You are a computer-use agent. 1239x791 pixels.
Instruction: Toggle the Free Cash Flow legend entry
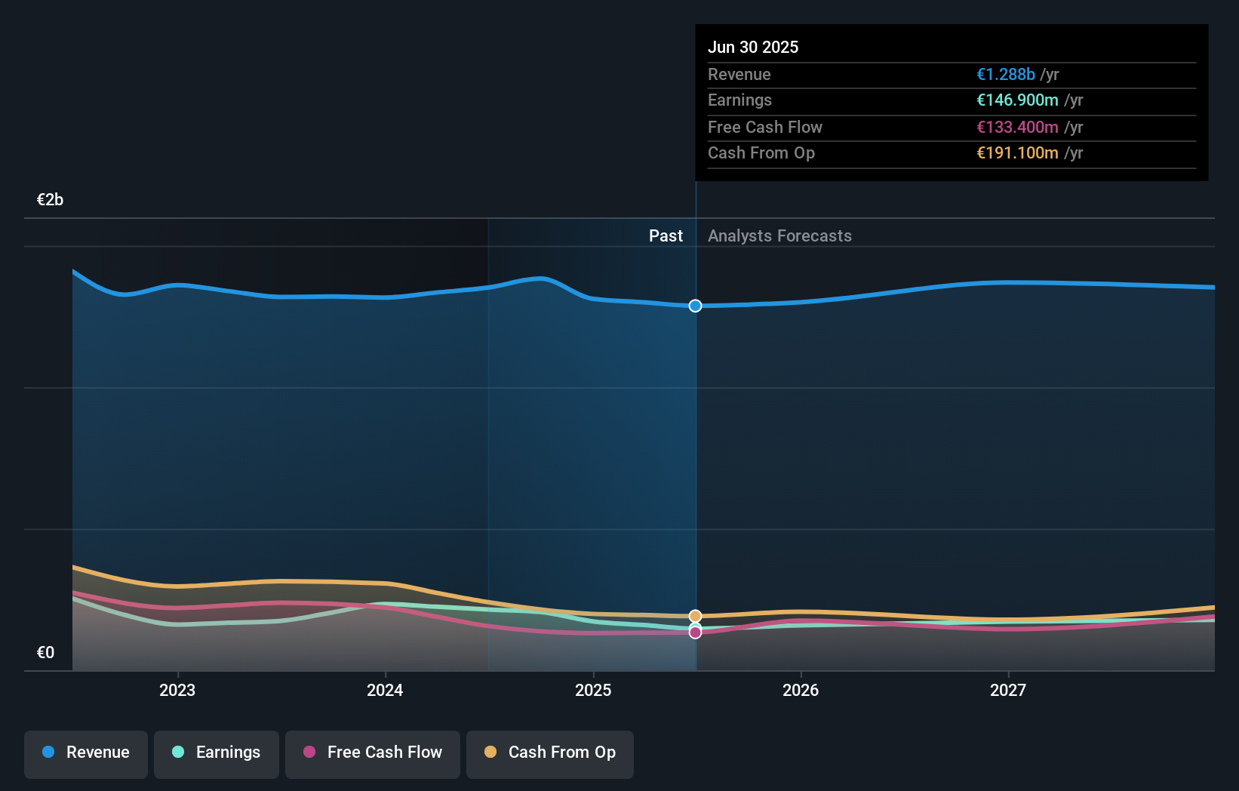coord(372,753)
